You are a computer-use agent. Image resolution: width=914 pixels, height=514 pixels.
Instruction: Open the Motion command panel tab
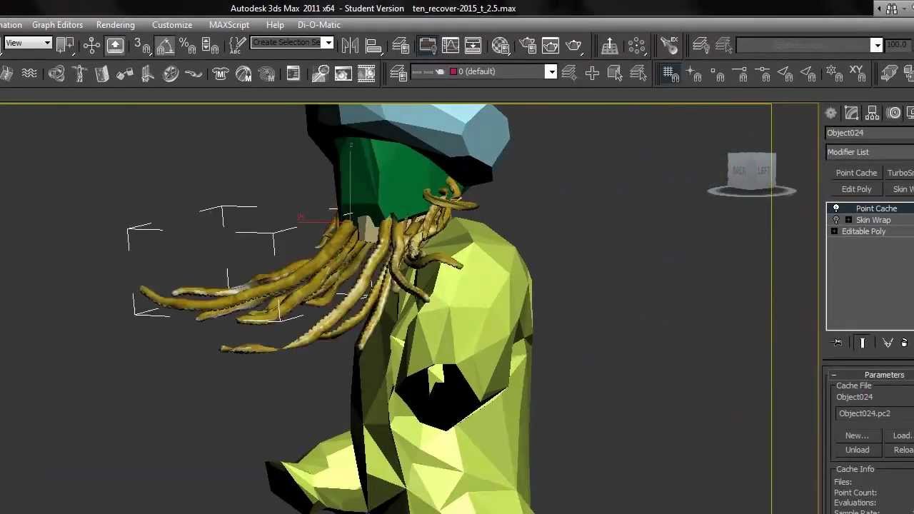[x=894, y=113]
